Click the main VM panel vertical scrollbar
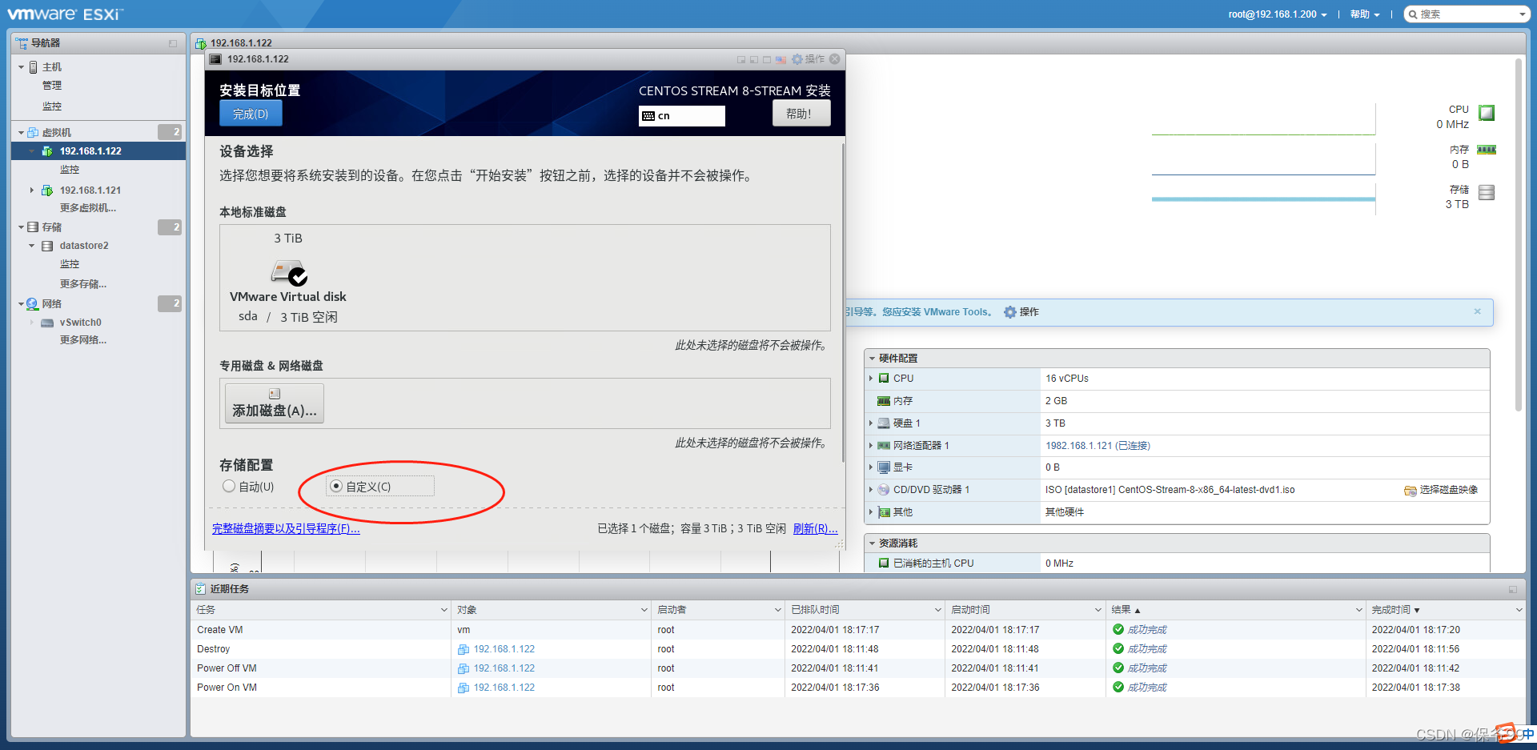This screenshot has width=1537, height=750. point(1519,235)
